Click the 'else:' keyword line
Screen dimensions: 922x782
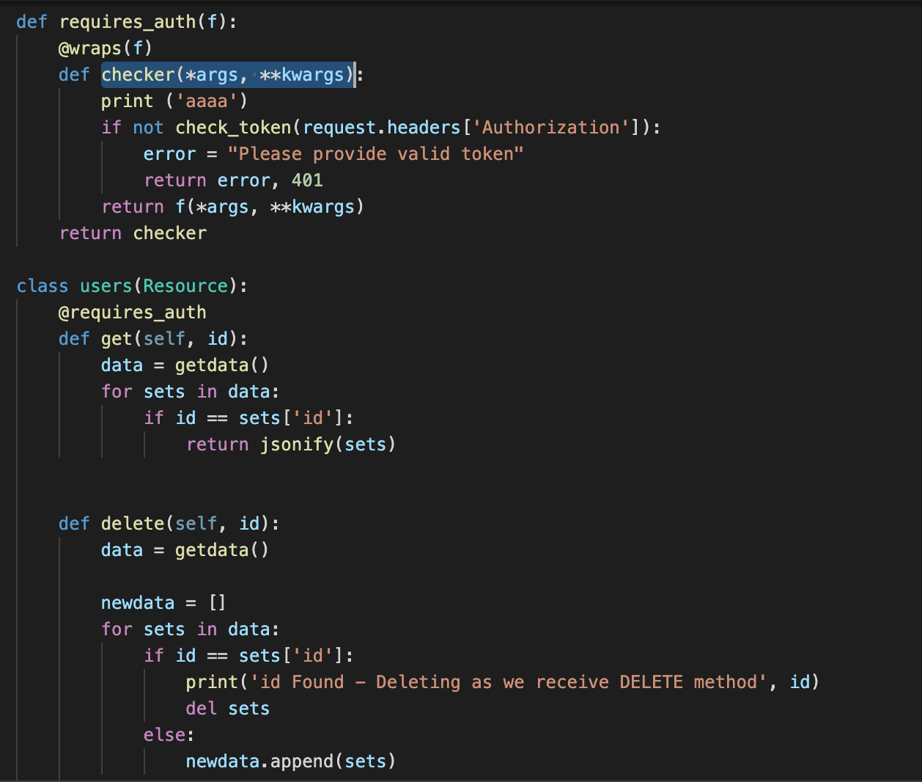(x=169, y=735)
